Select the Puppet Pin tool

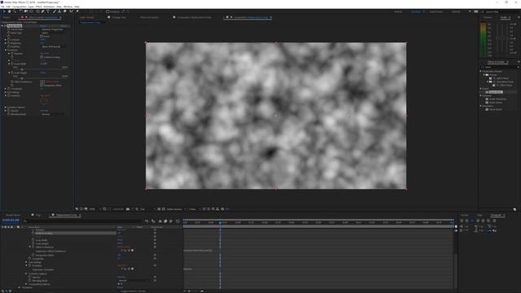77,11
